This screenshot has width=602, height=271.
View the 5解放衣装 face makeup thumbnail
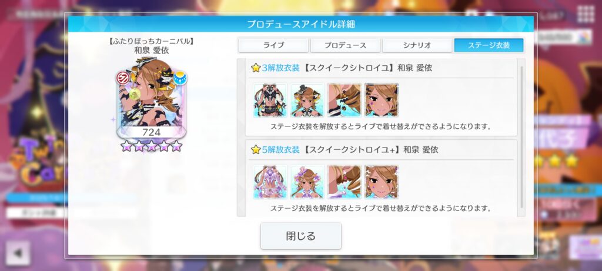coord(381,182)
